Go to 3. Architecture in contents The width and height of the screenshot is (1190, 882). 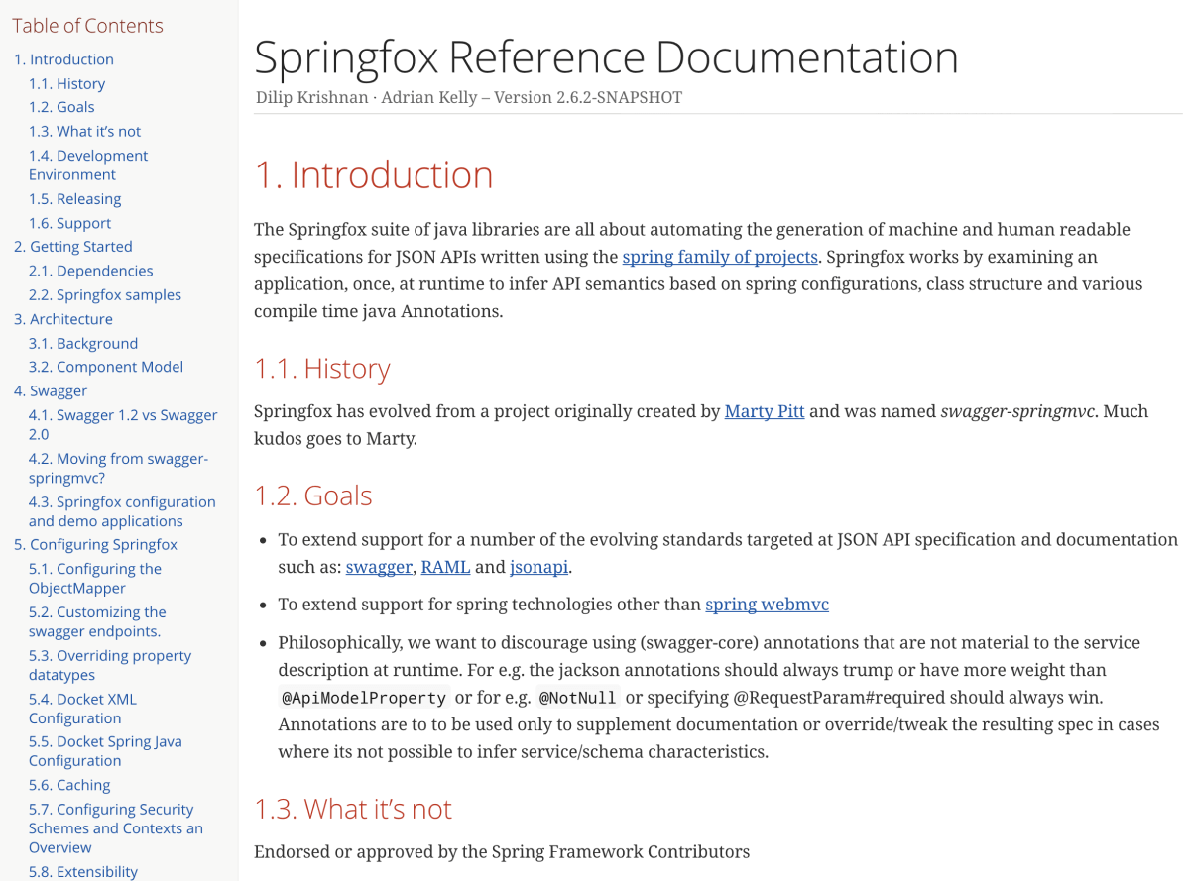click(x=63, y=319)
